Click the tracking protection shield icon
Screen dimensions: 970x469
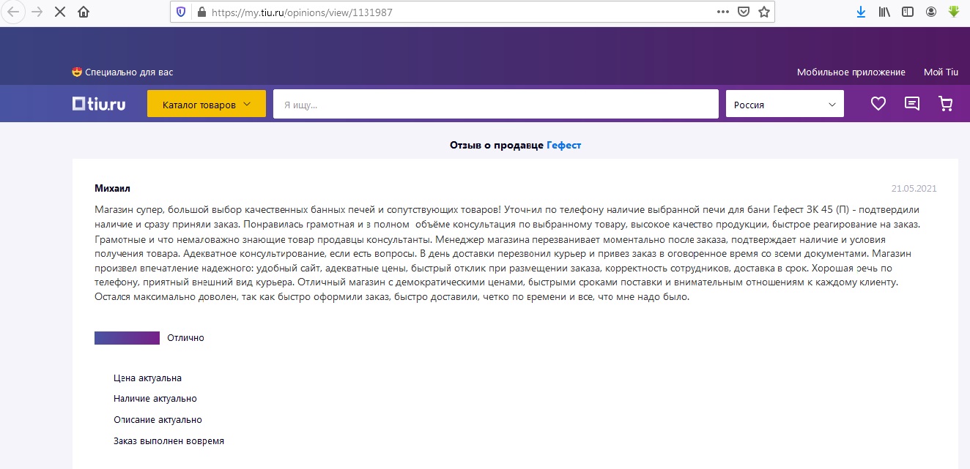coord(181,12)
